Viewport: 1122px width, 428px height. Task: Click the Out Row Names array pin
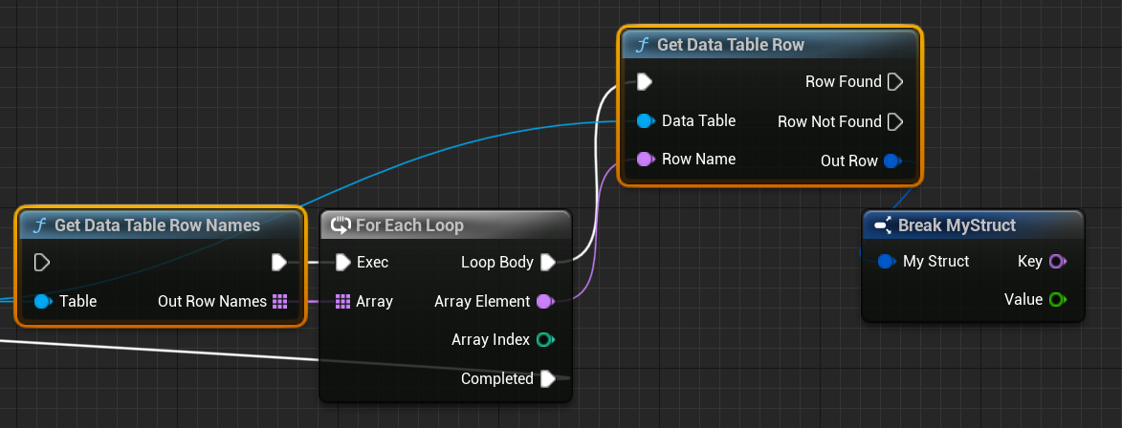click(x=279, y=301)
